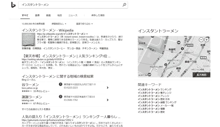This screenshot has width=220, height=127.
Task: Select the すべて tab
Action: pyautogui.click(x=25, y=15)
